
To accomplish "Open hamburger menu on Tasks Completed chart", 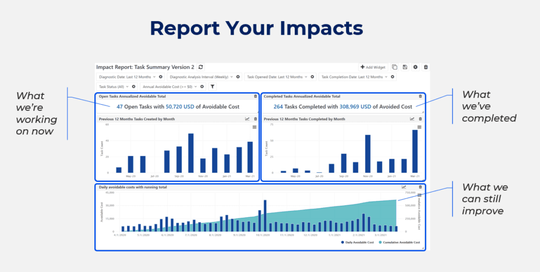I will [420, 127].
